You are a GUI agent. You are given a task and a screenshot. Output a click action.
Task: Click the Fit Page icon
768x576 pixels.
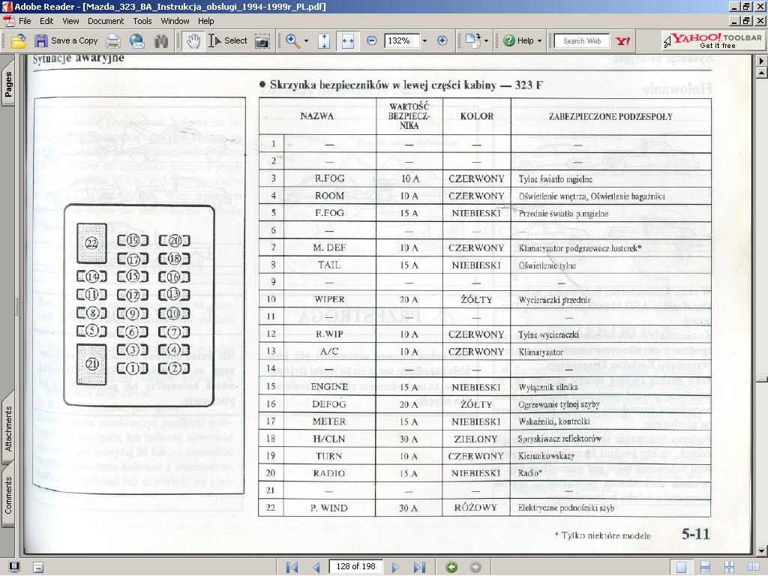(x=324, y=40)
